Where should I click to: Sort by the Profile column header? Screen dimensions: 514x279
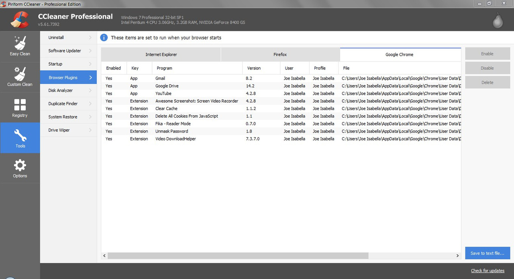coord(324,68)
